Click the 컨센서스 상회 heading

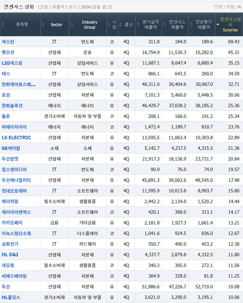(19, 7)
